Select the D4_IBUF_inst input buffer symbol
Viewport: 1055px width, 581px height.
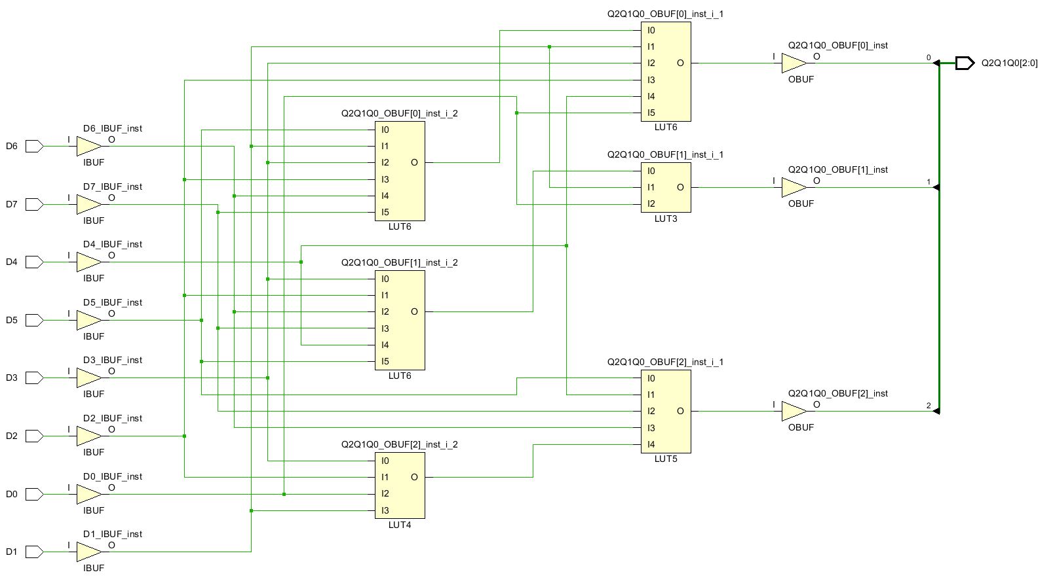coord(88,262)
